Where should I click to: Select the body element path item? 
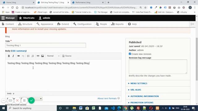9,93
